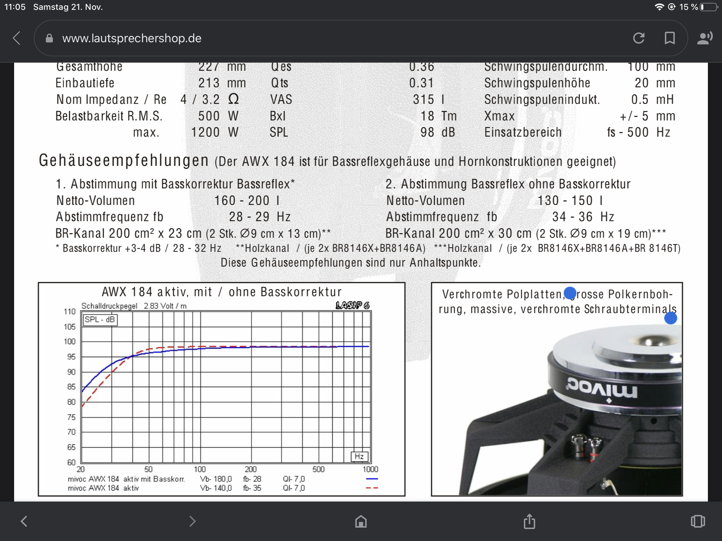Open the tabs overview
Screen dimensions: 722x541
(698, 521)
